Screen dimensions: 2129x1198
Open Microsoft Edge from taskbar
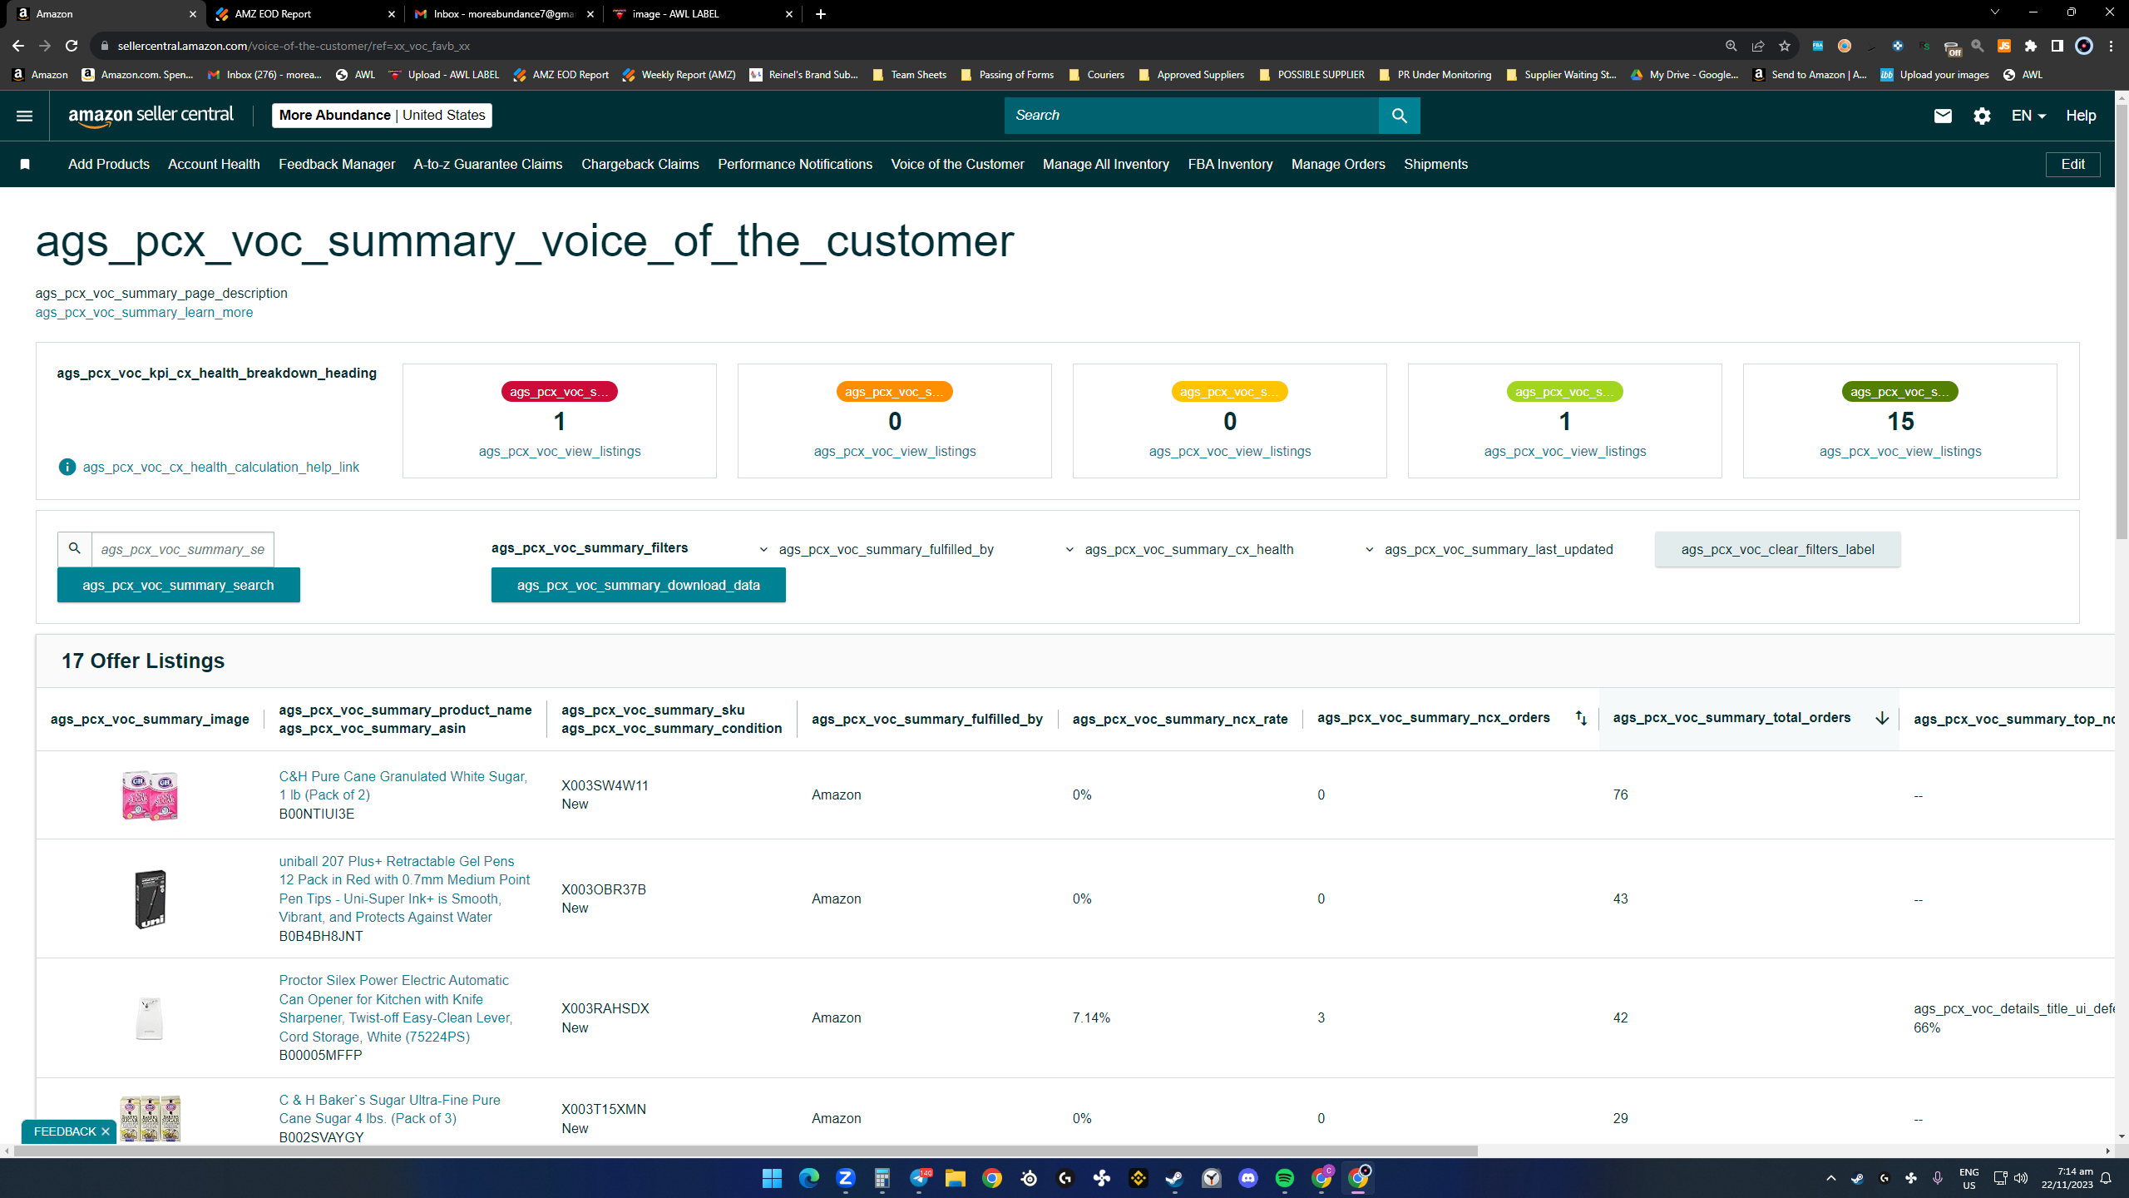pos(808,1178)
